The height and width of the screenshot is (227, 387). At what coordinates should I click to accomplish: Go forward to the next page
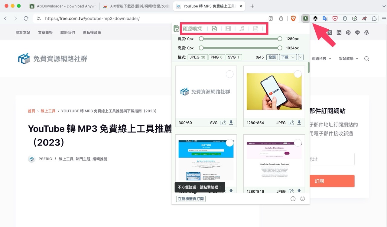coord(16,18)
